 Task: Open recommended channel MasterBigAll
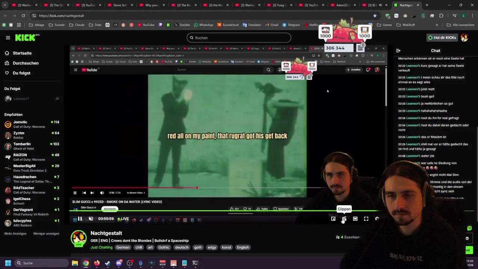pyautogui.click(x=32, y=168)
